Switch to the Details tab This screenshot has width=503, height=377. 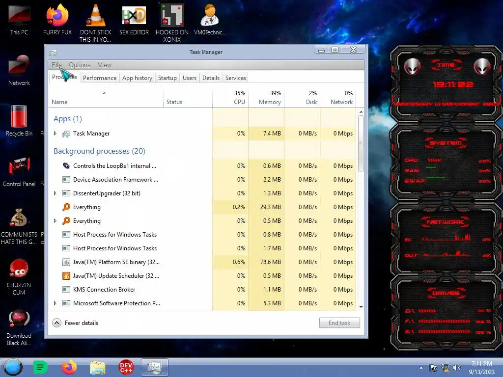pos(211,78)
